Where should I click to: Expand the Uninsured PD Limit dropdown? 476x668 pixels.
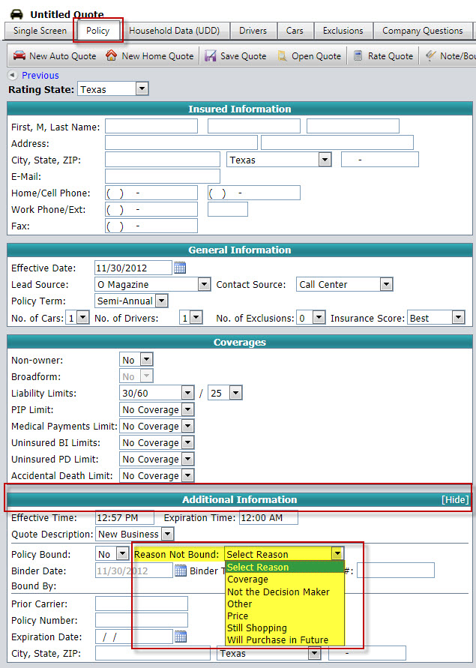187,459
